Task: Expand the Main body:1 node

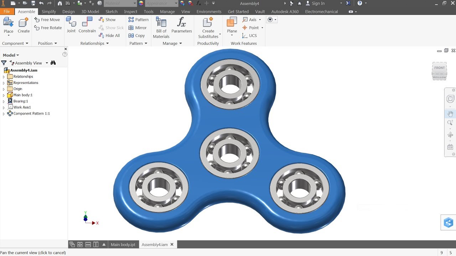Action: (4, 95)
